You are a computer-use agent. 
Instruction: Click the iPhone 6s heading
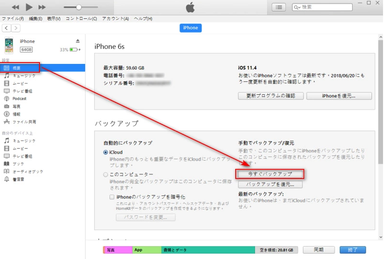pyautogui.click(x=109, y=47)
